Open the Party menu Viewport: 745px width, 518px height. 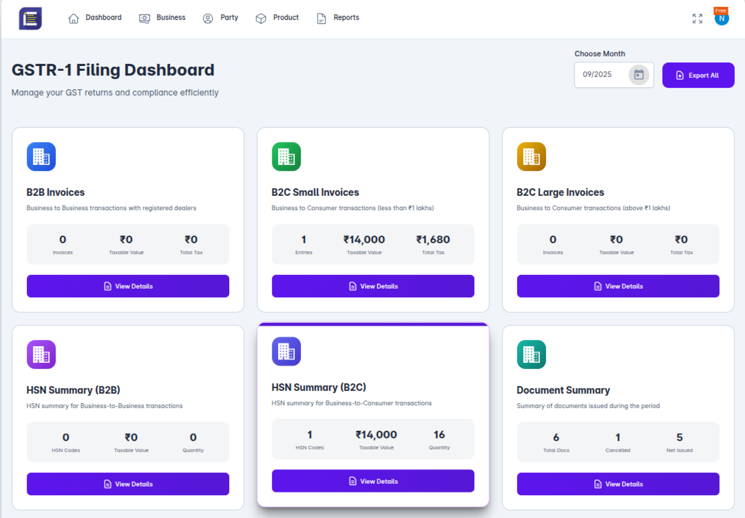click(221, 18)
